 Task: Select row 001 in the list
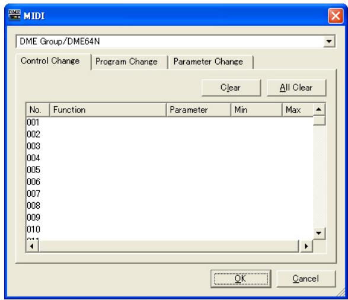pyautogui.click(x=170, y=122)
